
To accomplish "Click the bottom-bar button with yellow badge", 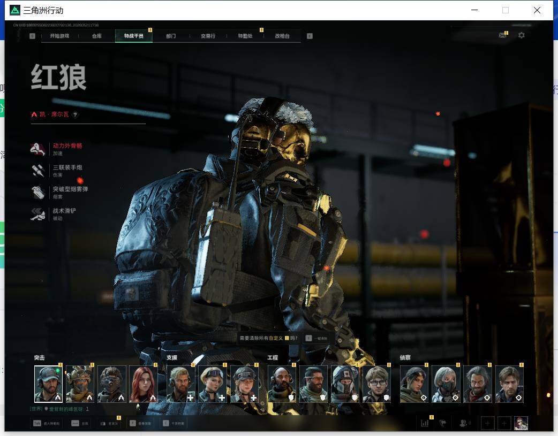I will [x=109, y=423].
